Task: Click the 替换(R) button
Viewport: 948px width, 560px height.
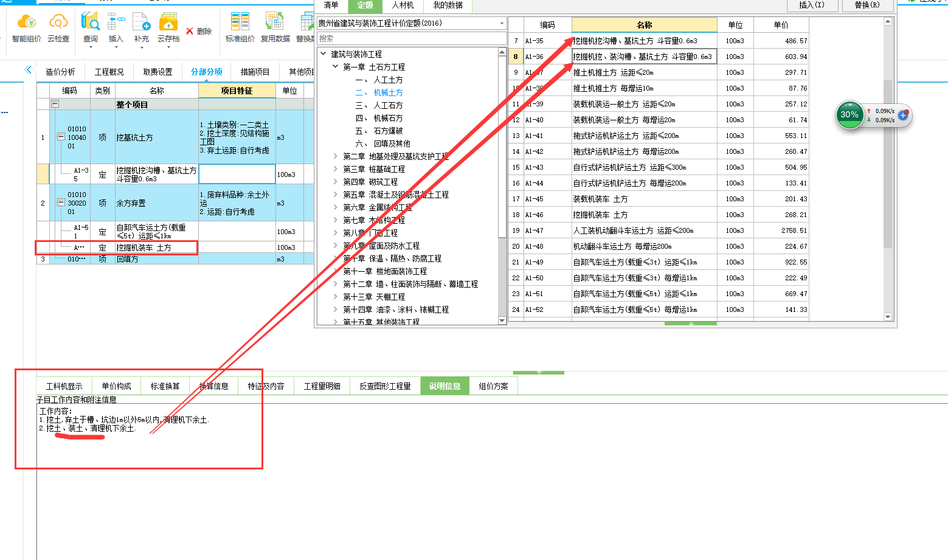Action: coord(867,5)
